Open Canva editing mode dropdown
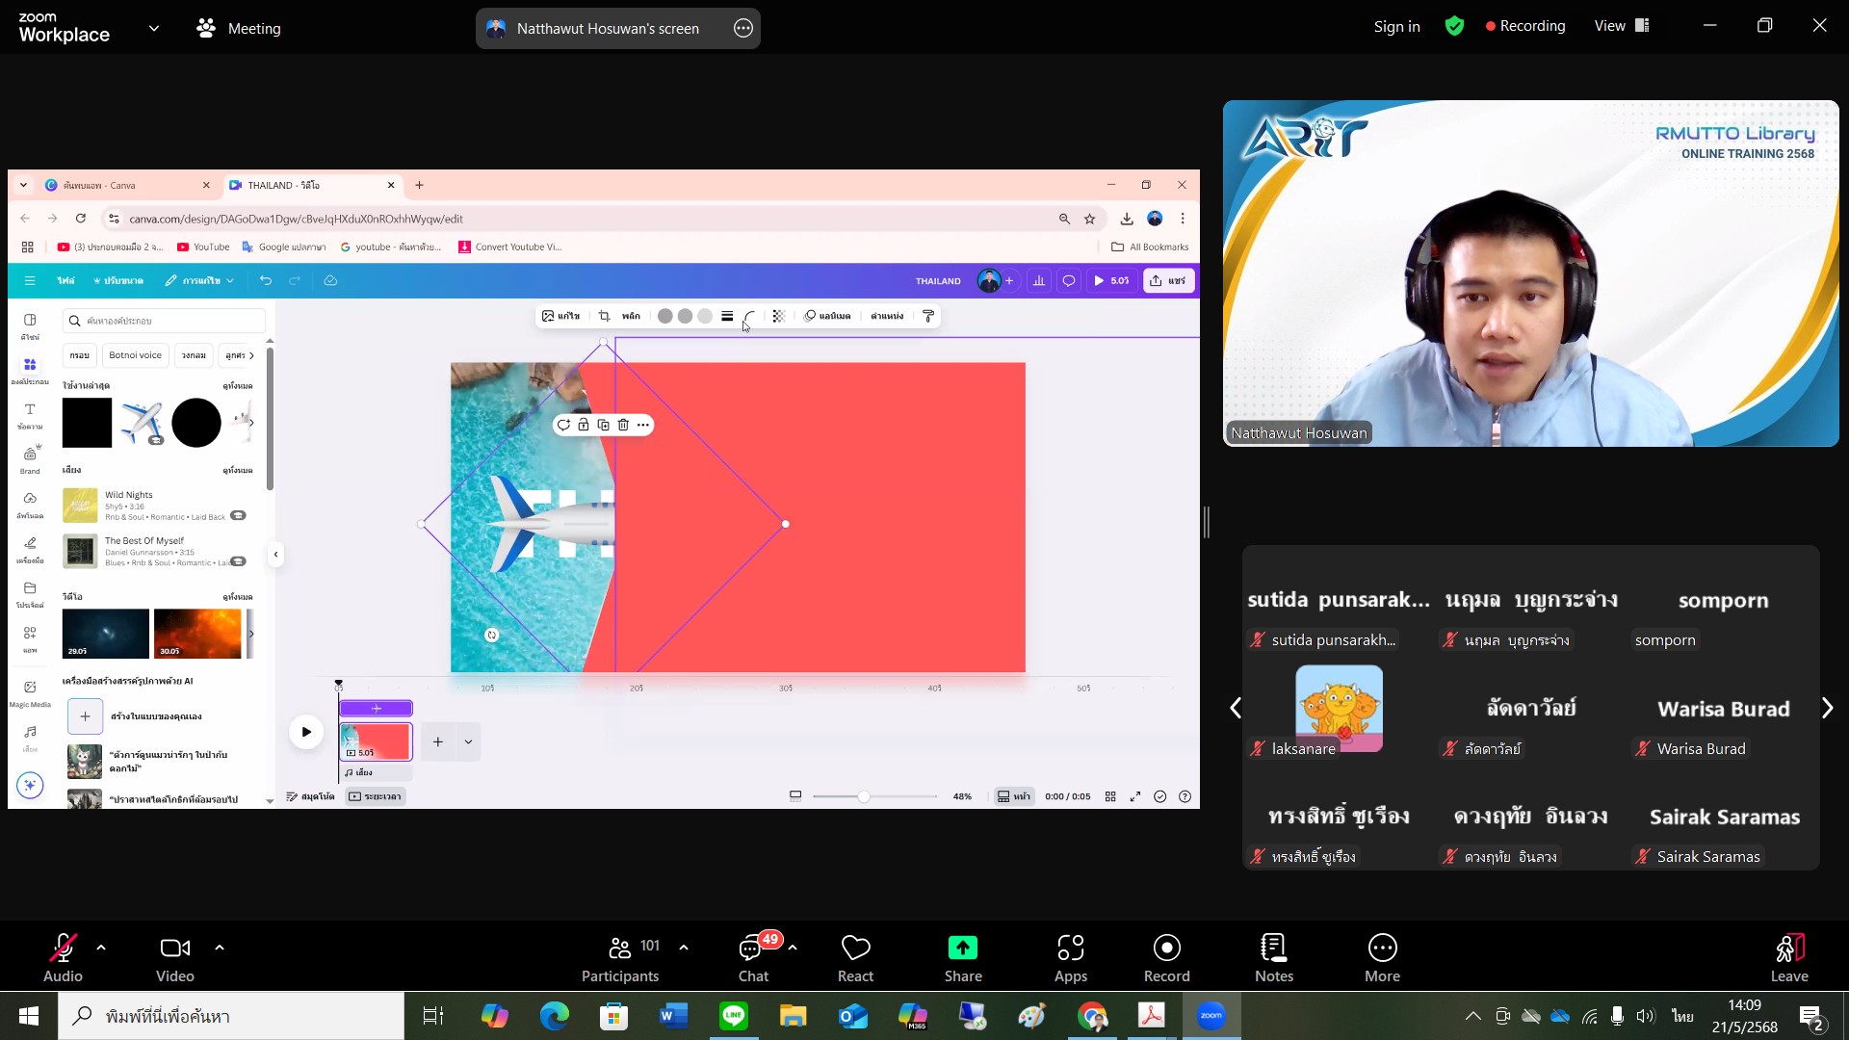Image resolution: width=1849 pixels, height=1040 pixels. [x=199, y=280]
